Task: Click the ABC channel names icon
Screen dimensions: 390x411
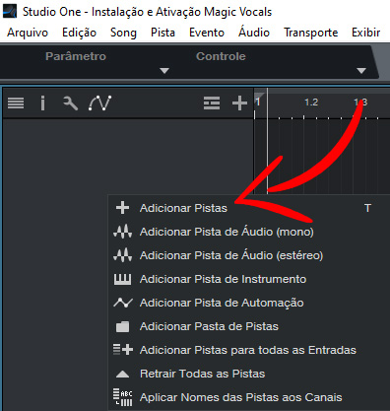Action: click(122, 397)
